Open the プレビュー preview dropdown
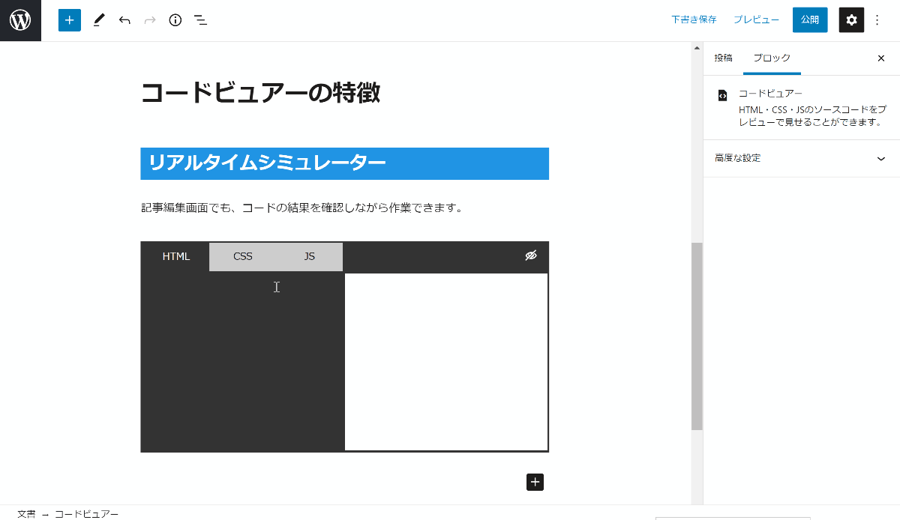The width and height of the screenshot is (900, 520). [x=756, y=20]
